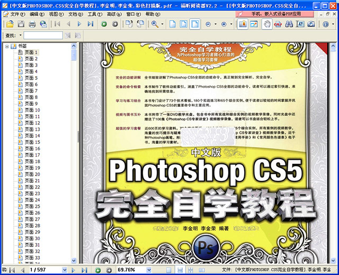339x275 pixels.
Task: Go to next page in top toolbar
Action: point(79,24)
